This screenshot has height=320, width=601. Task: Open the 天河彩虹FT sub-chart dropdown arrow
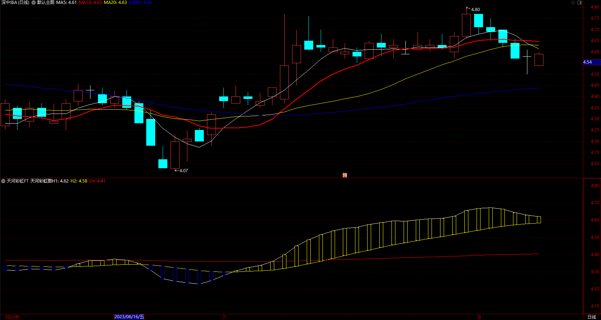click(3, 181)
